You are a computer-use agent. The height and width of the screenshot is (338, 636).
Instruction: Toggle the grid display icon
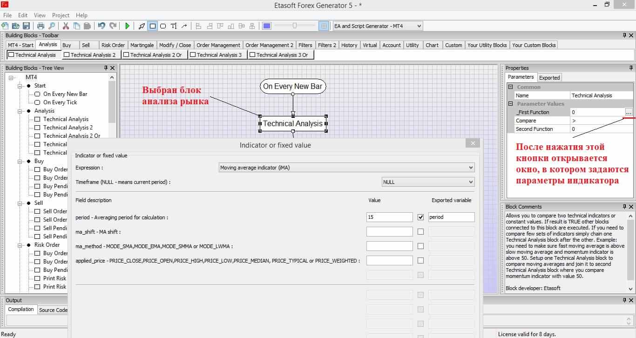click(x=324, y=26)
